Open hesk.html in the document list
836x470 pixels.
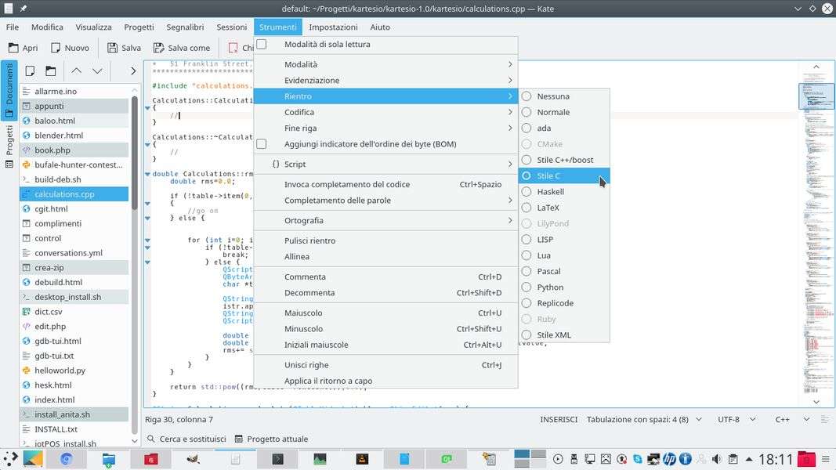pyautogui.click(x=52, y=385)
